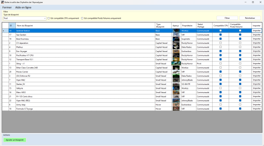Viewport: 264px width, 146px height.
Task: Click the Privé status cell
Action: pos(204,63)
